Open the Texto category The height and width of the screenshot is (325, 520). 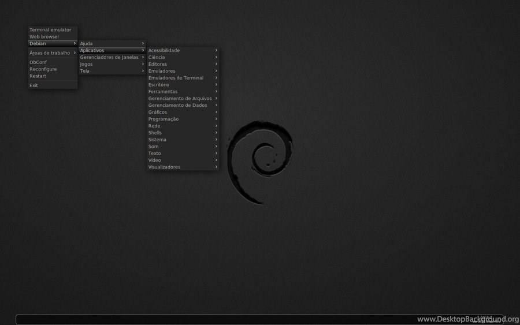(183, 154)
